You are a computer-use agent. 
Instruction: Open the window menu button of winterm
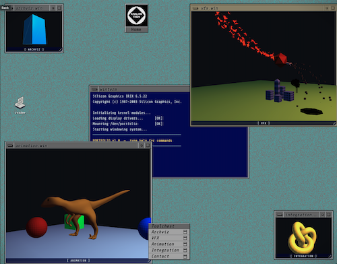coord(94,89)
